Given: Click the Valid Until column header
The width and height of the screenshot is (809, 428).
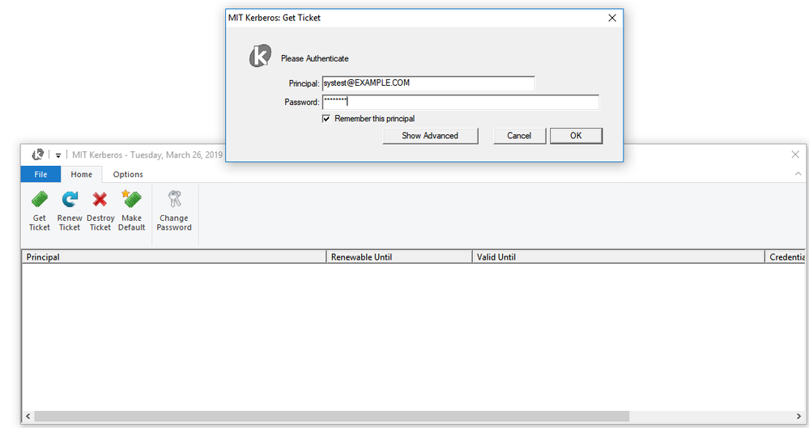Looking at the screenshot, I should click(x=619, y=256).
